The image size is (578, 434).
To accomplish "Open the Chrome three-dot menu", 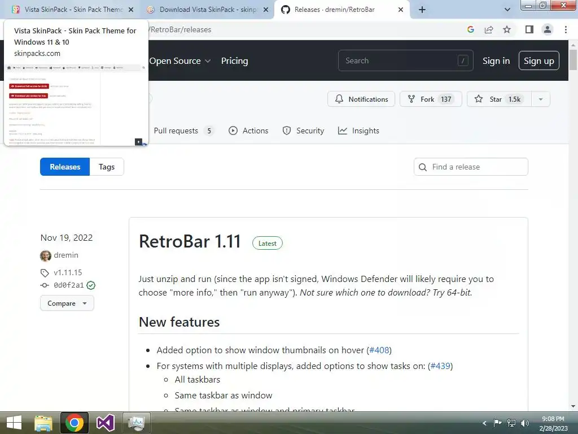I will (566, 29).
